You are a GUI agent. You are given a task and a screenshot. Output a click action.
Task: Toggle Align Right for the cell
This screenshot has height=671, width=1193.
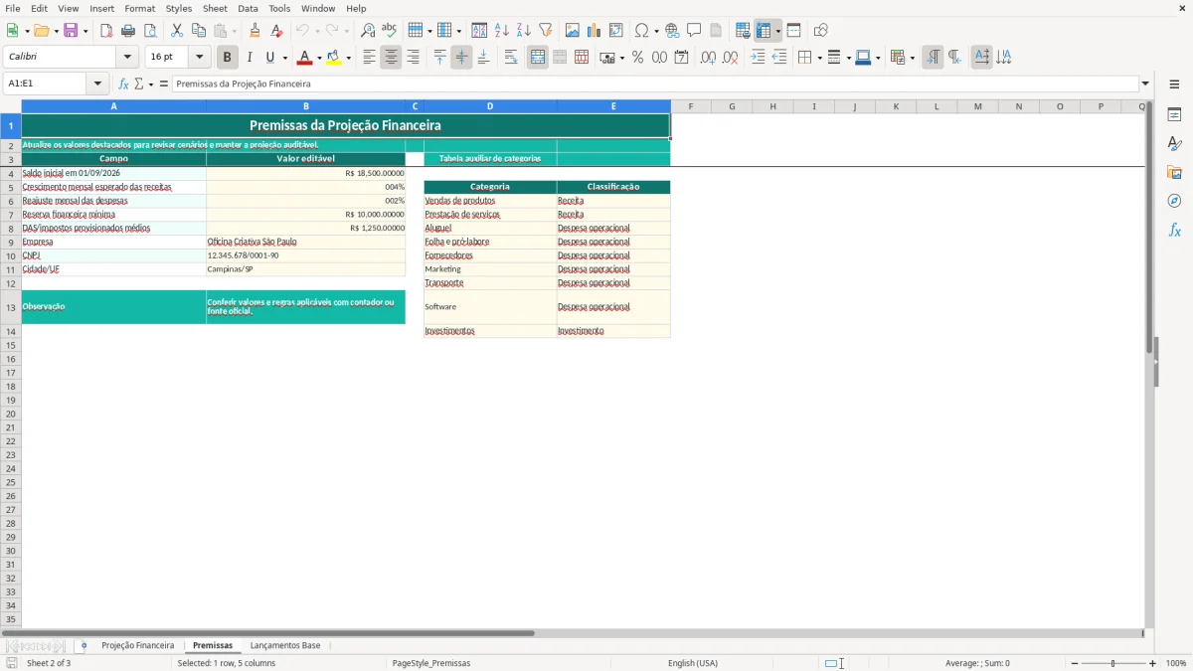pos(413,58)
